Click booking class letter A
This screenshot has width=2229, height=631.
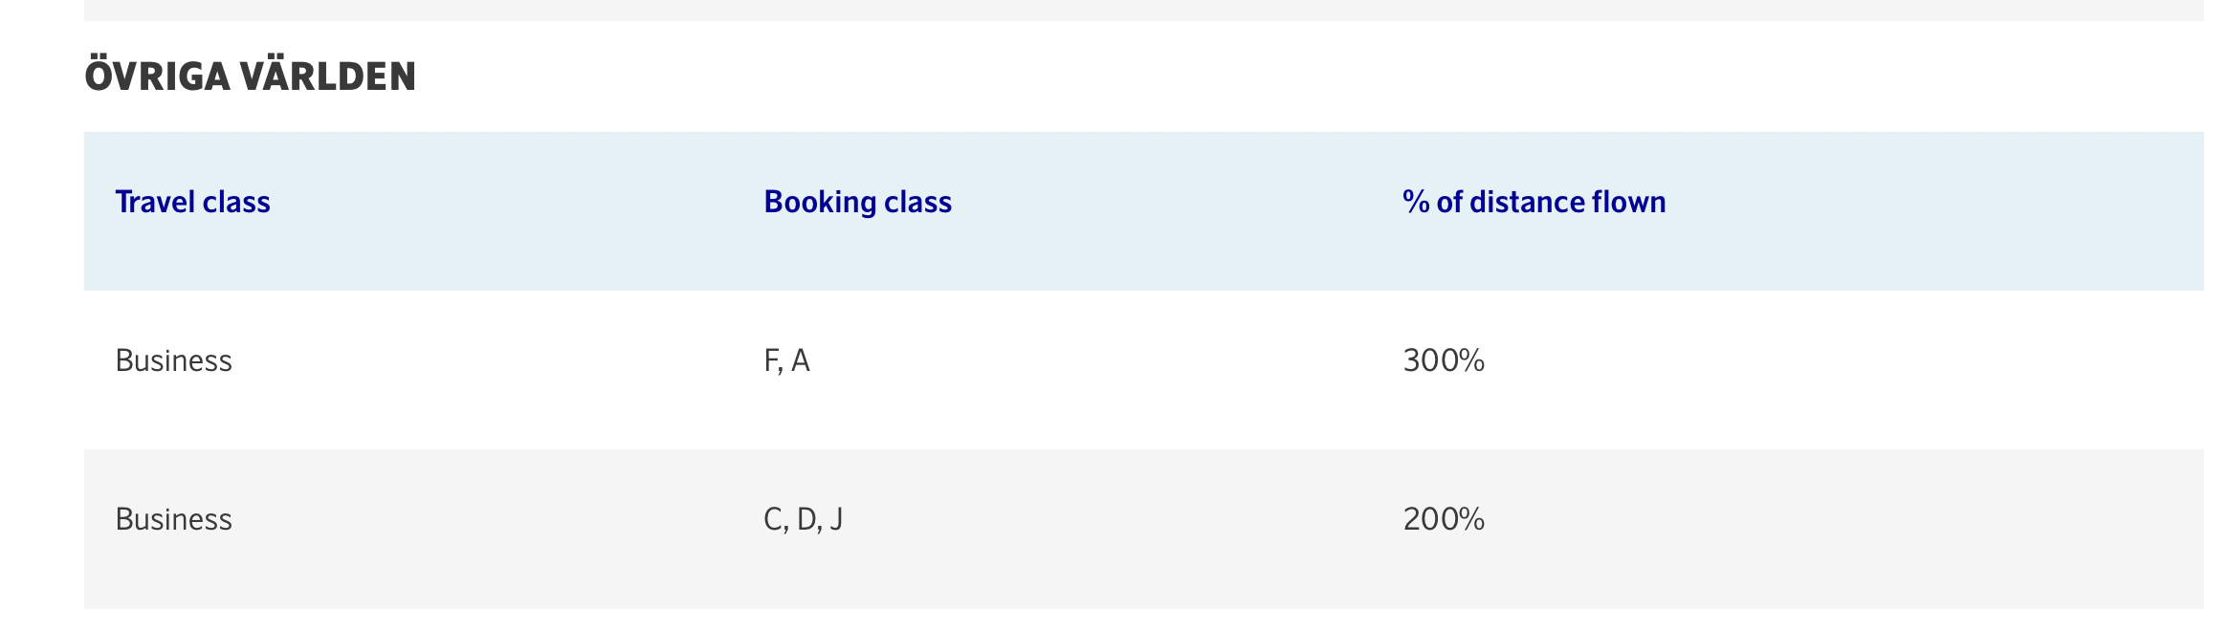801,360
